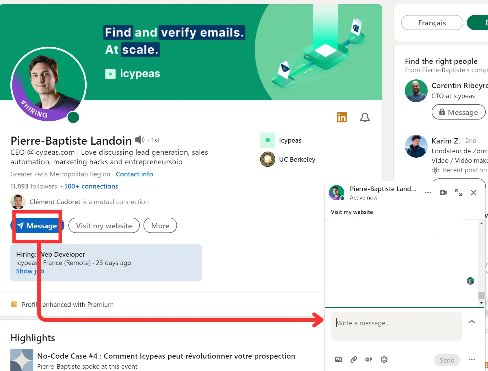Click the No-Code Case event thumbnail
Viewport: 488px width, 371px height.
pyautogui.click(x=22, y=360)
